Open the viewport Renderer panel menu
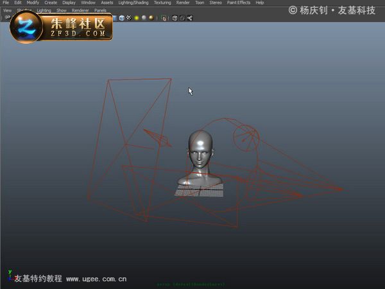 point(80,10)
